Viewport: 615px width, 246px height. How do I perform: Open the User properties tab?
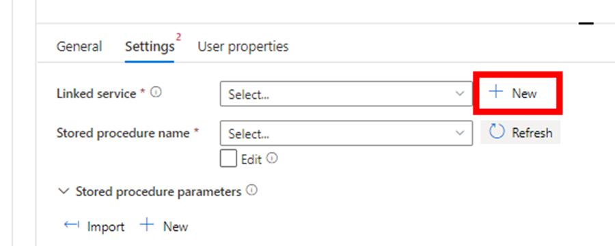coord(243,46)
